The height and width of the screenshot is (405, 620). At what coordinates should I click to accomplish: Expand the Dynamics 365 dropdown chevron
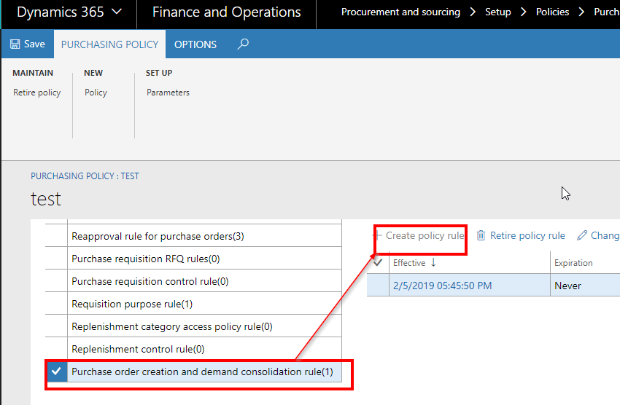click(117, 12)
